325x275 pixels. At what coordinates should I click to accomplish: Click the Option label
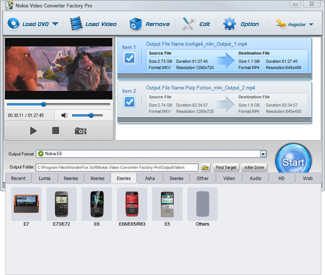(x=250, y=24)
